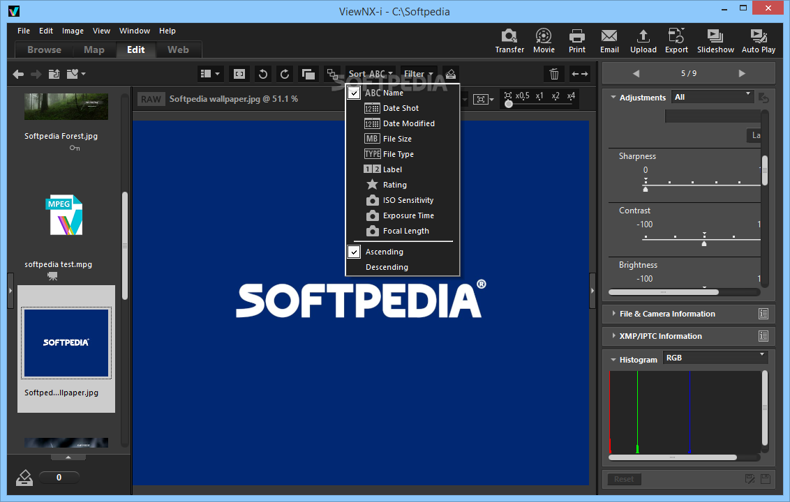Viewport: 790px width, 502px height.
Task: Delete image with trash icon
Action: click(x=554, y=74)
